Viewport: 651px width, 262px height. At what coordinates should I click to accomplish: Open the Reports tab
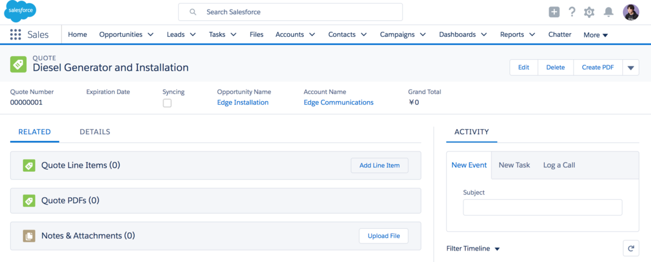[512, 34]
